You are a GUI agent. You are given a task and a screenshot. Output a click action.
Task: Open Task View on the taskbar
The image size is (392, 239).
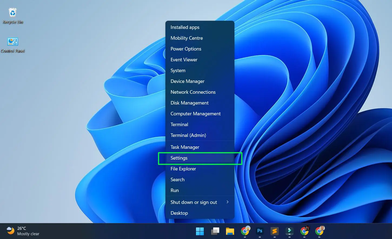click(x=215, y=231)
